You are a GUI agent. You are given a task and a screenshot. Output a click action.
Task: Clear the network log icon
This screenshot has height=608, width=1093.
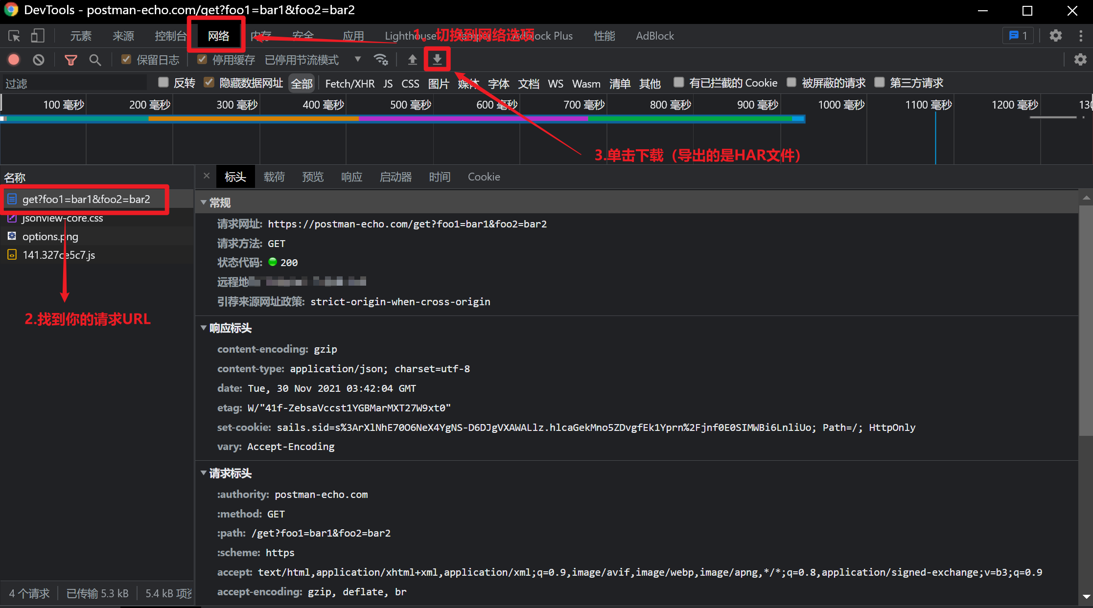[39, 60]
